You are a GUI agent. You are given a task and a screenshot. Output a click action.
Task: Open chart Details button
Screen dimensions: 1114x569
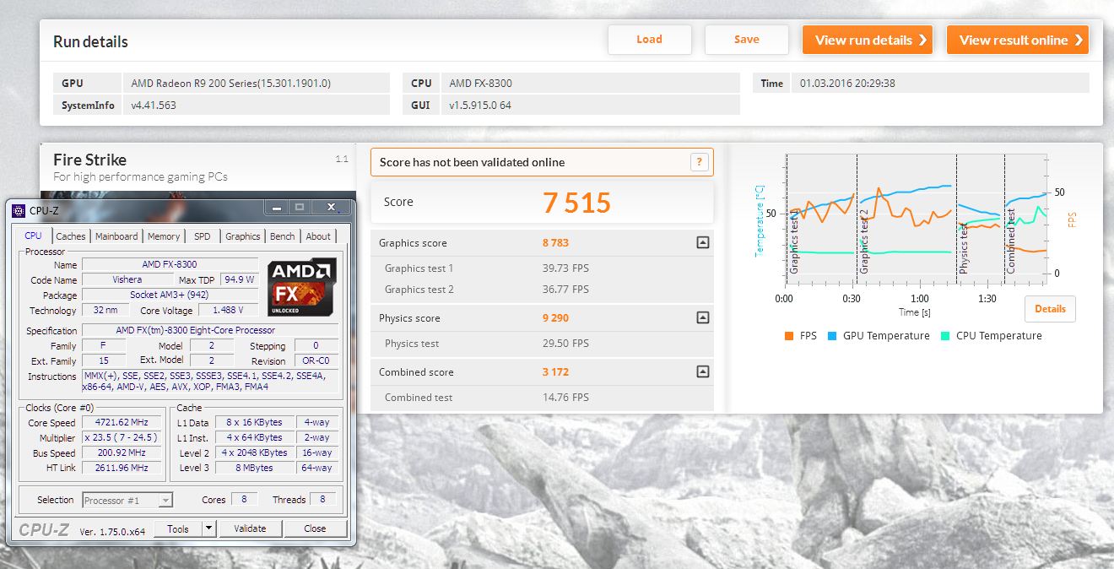[1050, 309]
